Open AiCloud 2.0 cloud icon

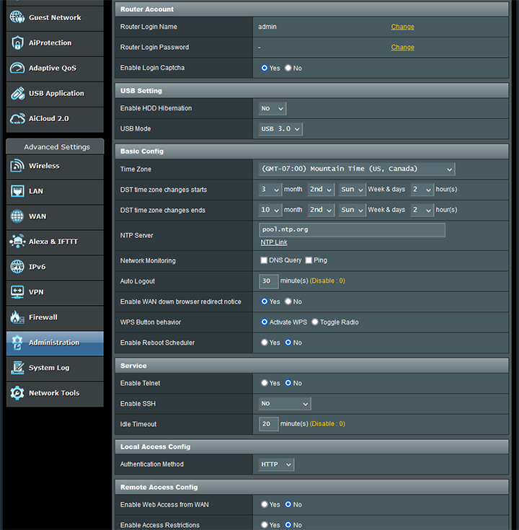pos(17,119)
